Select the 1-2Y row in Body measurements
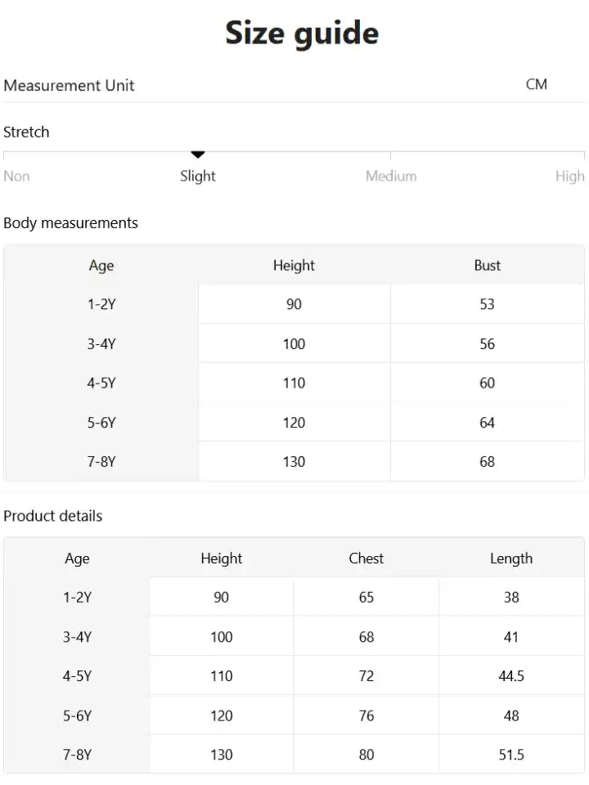The image size is (589, 785). point(294,304)
